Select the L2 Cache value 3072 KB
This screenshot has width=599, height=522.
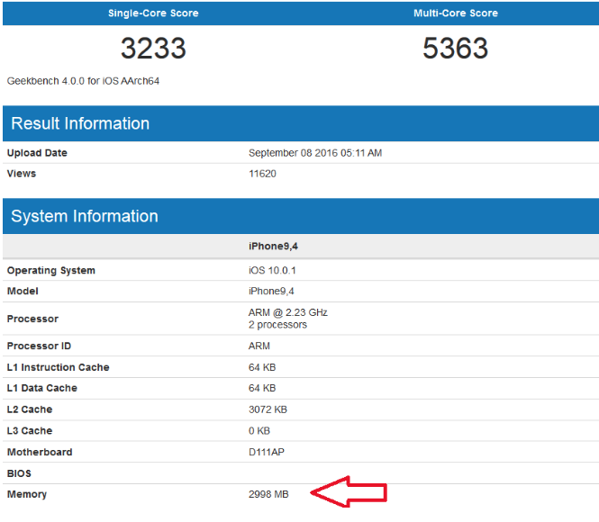(268, 409)
